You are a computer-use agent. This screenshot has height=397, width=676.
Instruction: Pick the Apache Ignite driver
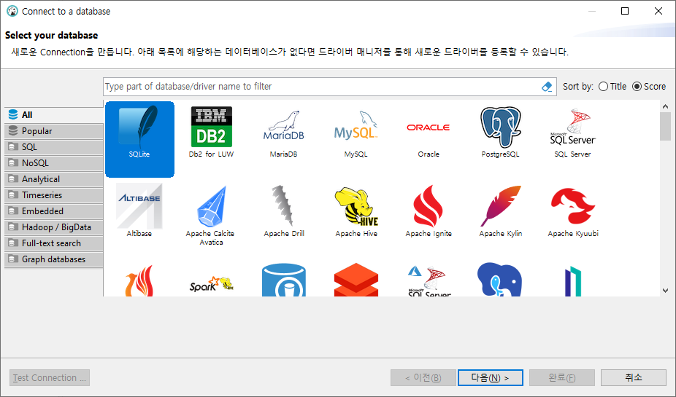point(429,211)
